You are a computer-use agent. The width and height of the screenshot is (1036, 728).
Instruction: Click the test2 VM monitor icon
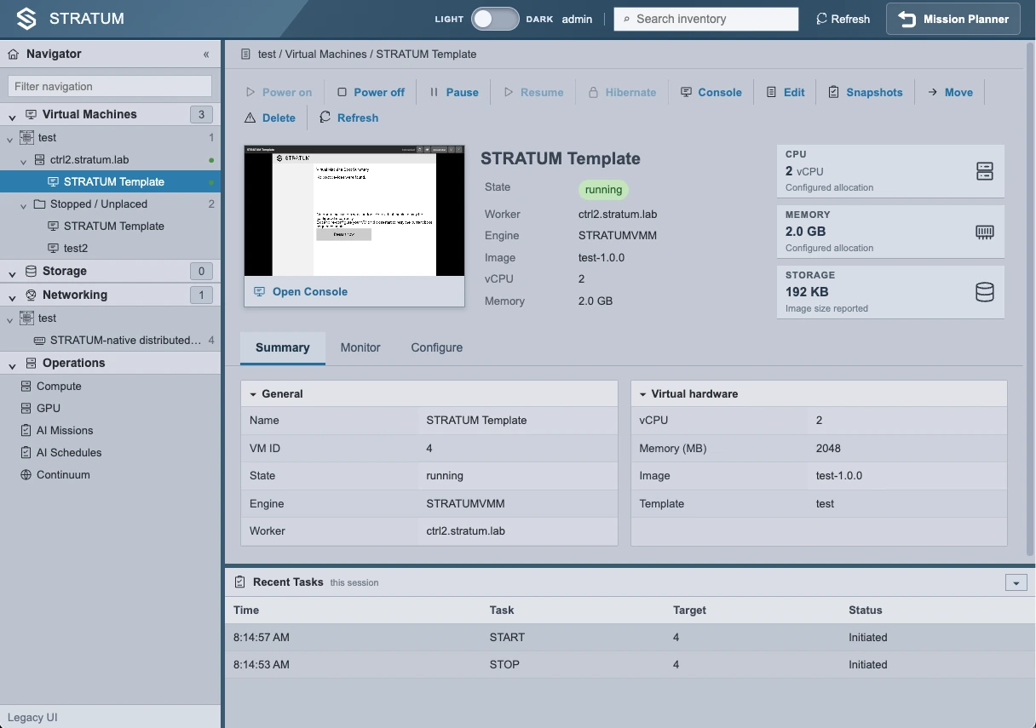[53, 248]
